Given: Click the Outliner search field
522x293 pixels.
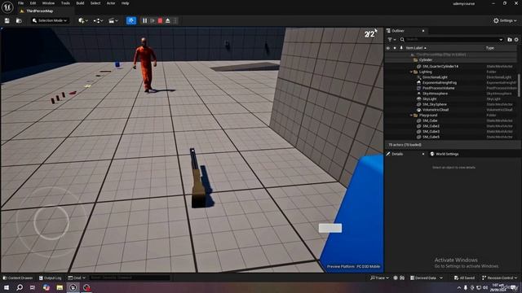Looking at the screenshot, I should (451, 40).
